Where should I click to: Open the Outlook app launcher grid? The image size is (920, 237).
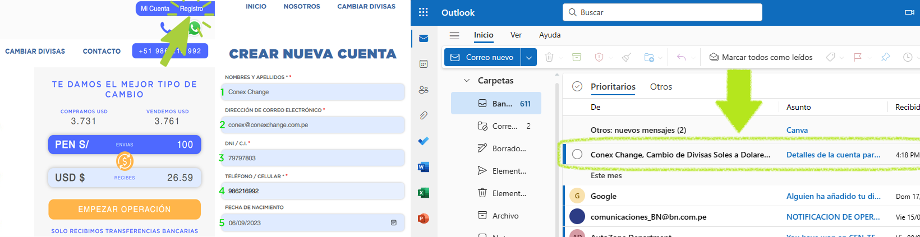[x=424, y=12]
